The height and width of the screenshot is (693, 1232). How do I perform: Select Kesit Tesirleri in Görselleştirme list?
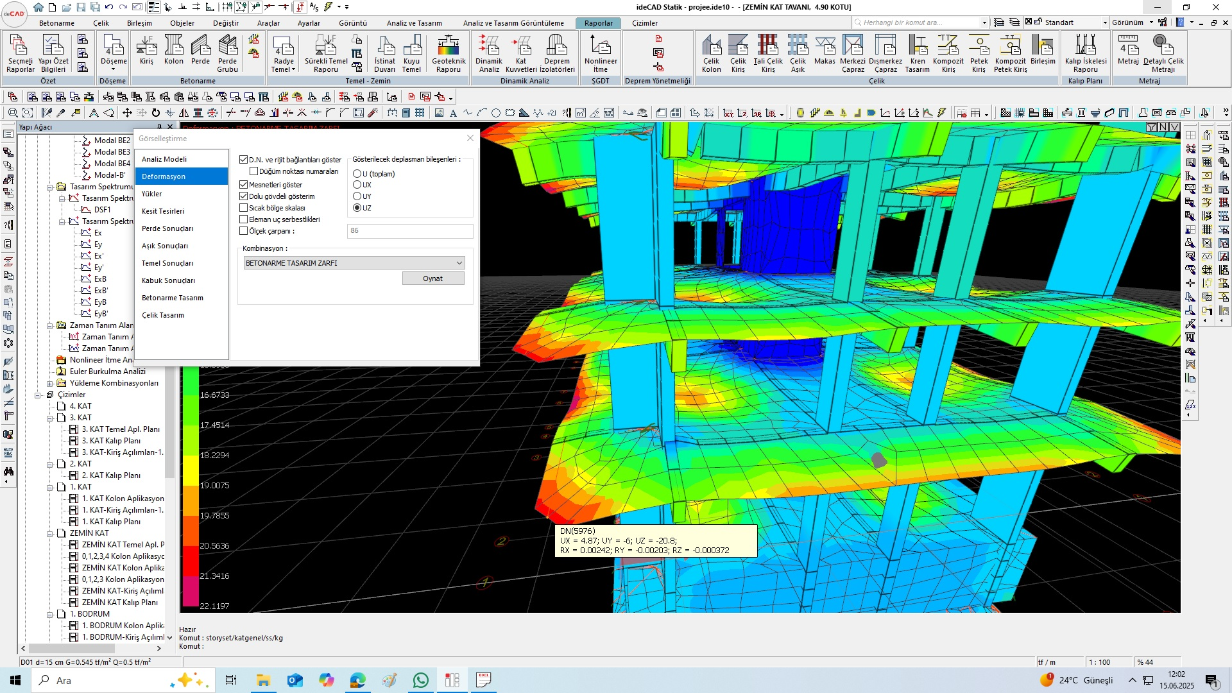[182, 211]
